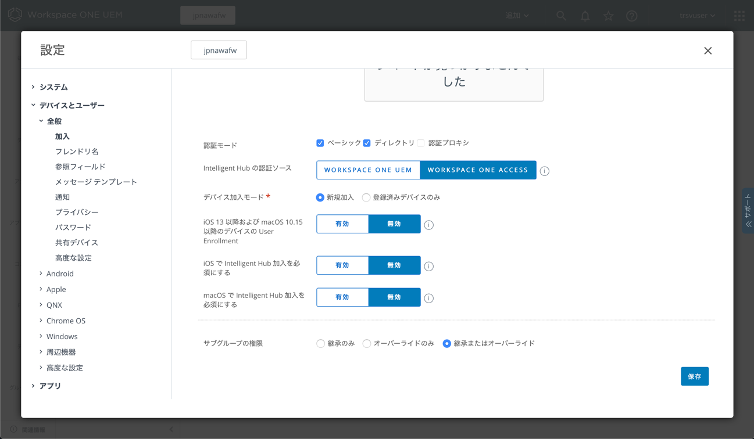This screenshot has height=439, width=754.
Task: Expand the Windows tree node
Action: 41,336
